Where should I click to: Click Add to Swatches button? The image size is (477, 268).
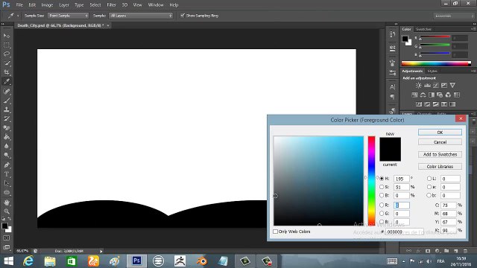(440, 154)
